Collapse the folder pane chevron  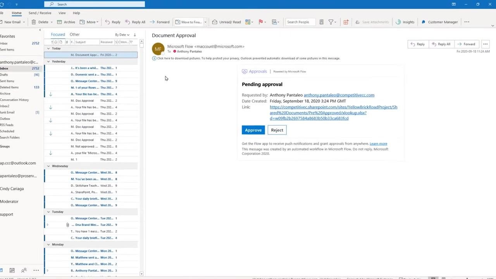pyautogui.click(x=40, y=30)
